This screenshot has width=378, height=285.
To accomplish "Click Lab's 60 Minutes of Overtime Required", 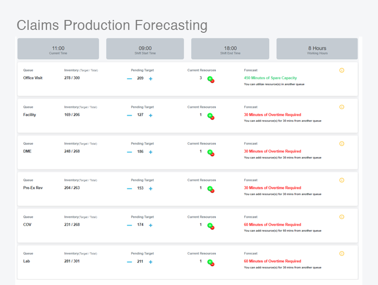I will coord(273,261).
